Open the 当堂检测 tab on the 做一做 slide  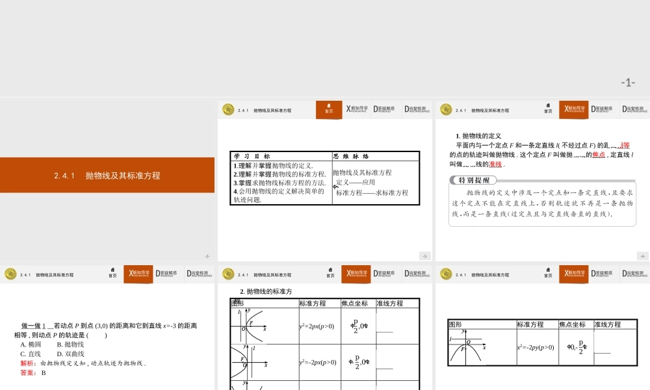coord(199,274)
